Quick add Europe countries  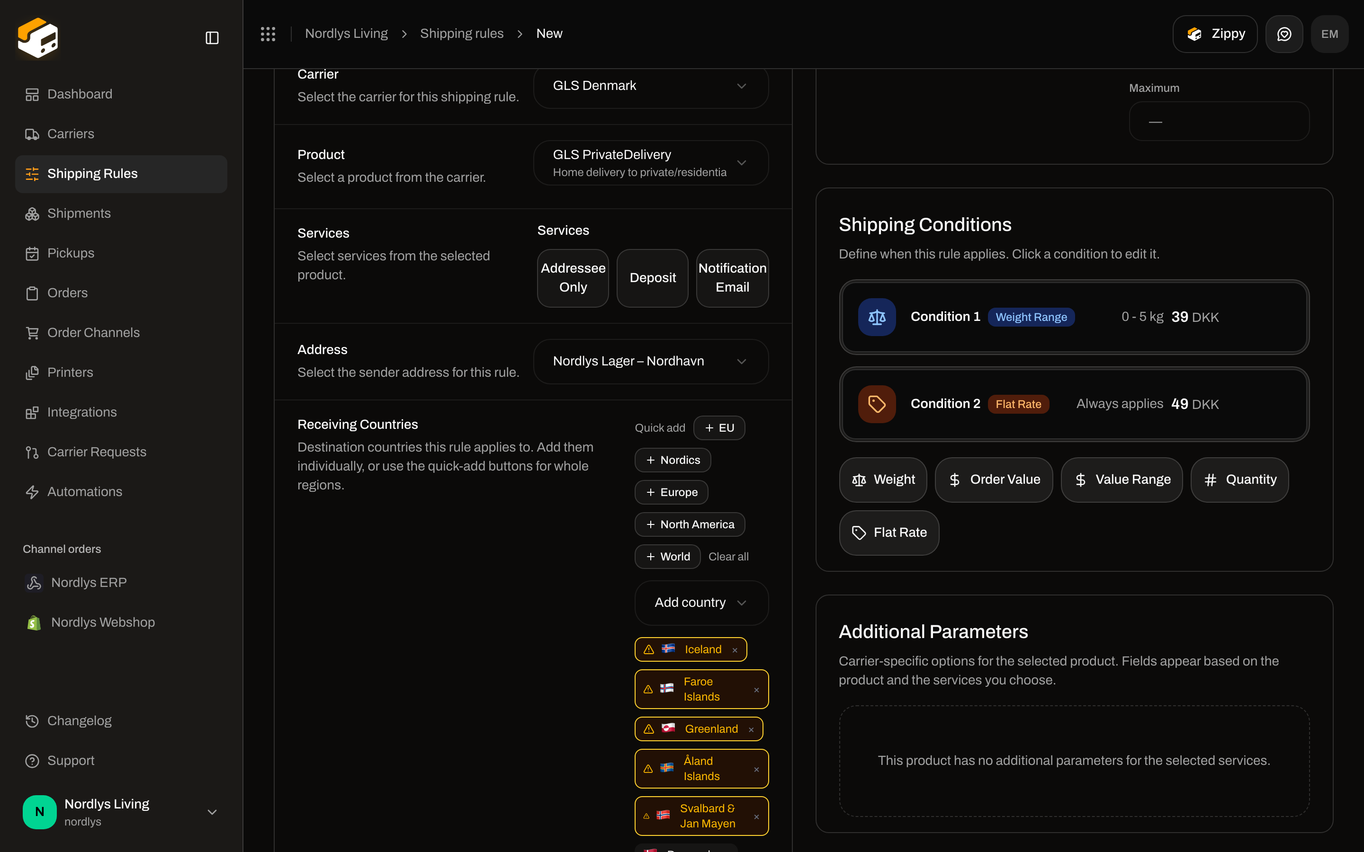(671, 492)
